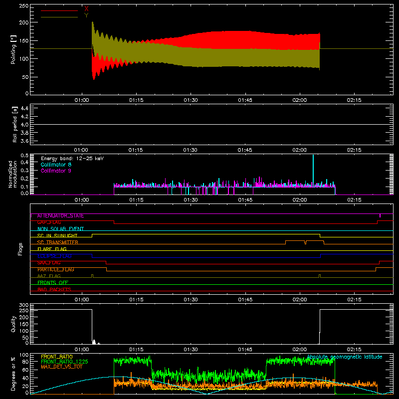Select the ECLIPSE_FLAG label
Screen dimensions: 399x399
(54, 256)
